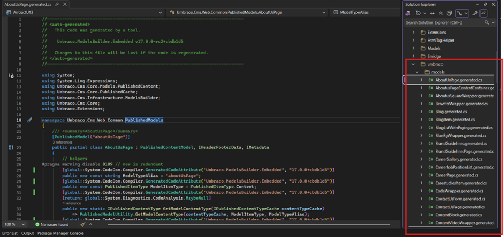Open Properties via the wrench icon

pos(475,13)
